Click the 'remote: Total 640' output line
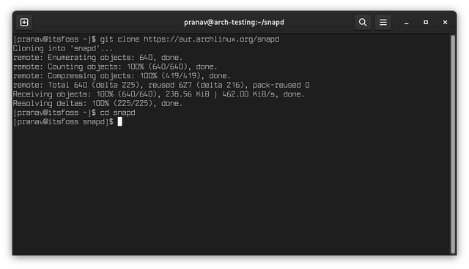Image resolution: width=469 pixels, height=269 pixels. click(x=161, y=86)
